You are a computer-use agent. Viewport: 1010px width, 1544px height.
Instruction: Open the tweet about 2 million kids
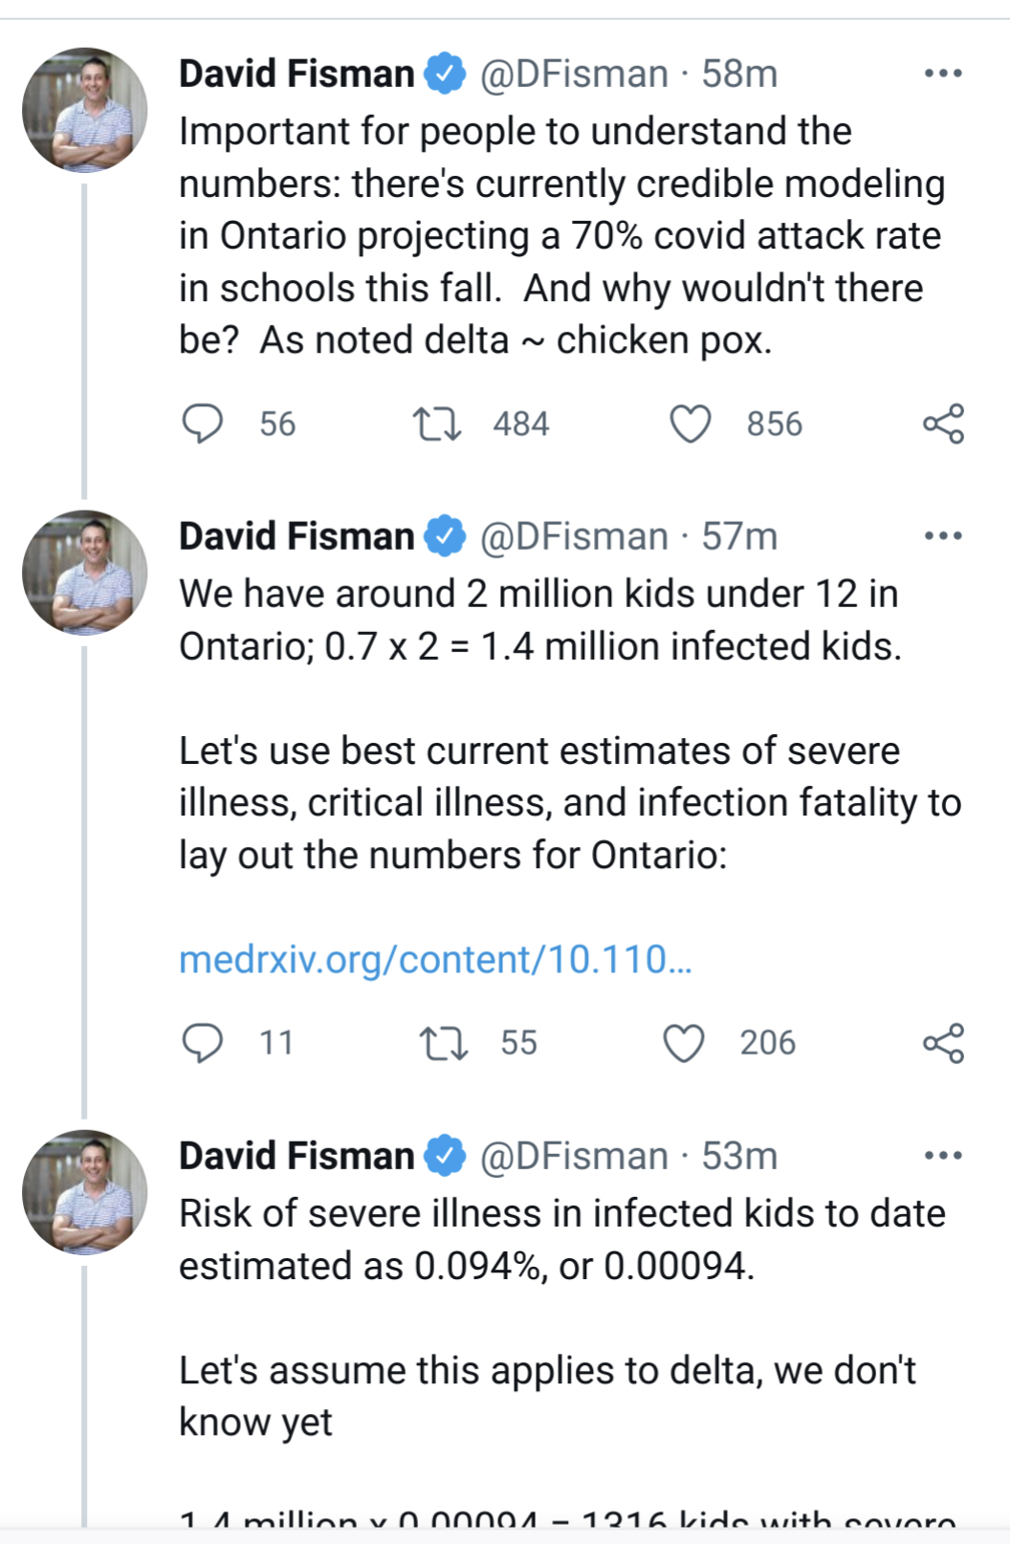click(x=569, y=724)
